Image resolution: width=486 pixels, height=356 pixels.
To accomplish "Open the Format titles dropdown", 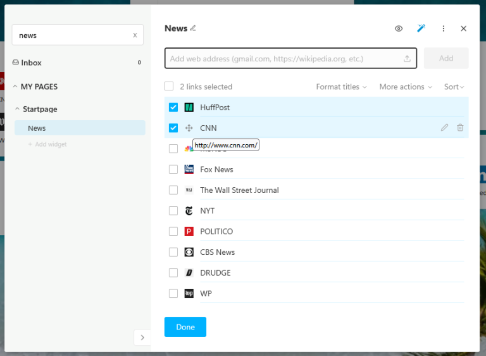I will click(341, 87).
